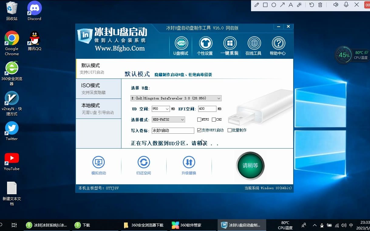The height and width of the screenshot is (231, 370).
Task: Open the 帮助中心 help center
Action: [278, 45]
